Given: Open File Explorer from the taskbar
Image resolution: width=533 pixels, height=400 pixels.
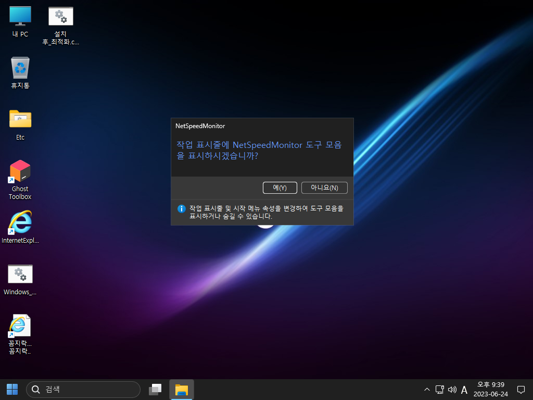Looking at the screenshot, I should (182, 390).
